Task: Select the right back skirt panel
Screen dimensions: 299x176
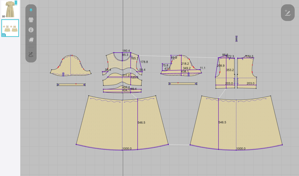Action: [254, 121]
